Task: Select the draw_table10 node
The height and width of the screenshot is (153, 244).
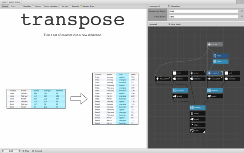Action: point(163,79)
